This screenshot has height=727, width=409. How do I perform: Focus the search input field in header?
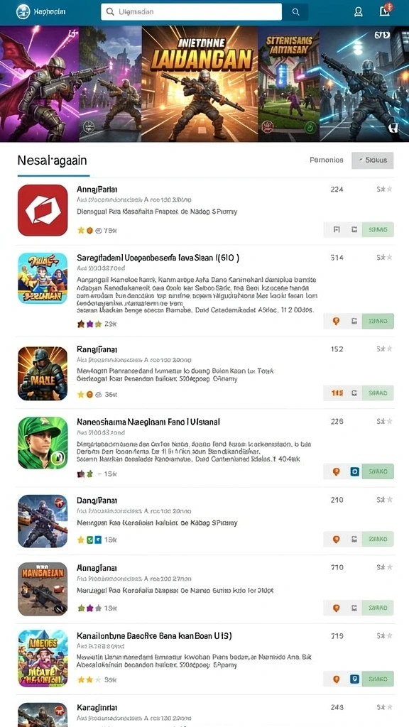click(x=191, y=12)
